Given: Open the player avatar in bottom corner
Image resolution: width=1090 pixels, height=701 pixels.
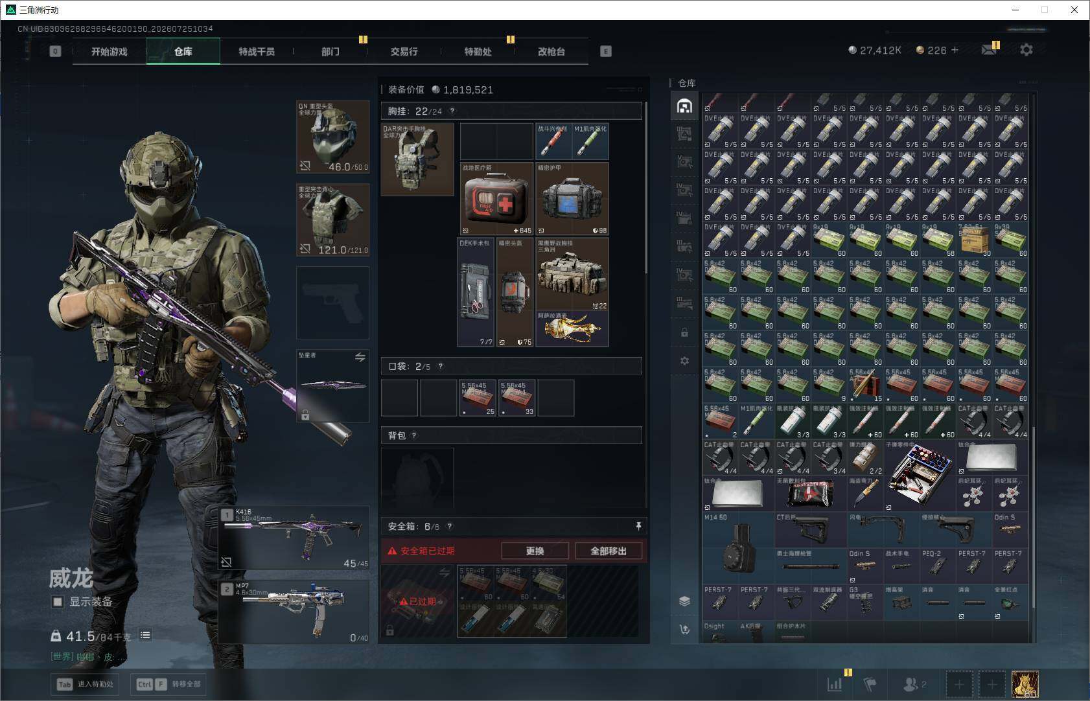Looking at the screenshot, I should [x=1025, y=684].
